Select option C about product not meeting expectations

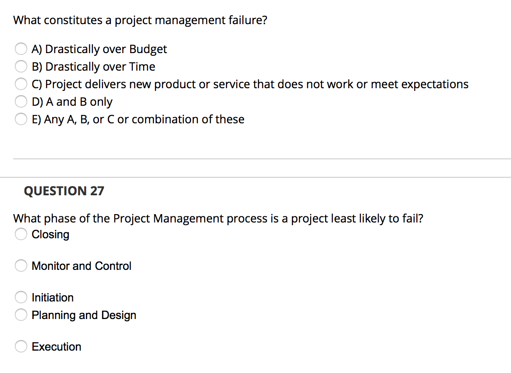click(21, 84)
